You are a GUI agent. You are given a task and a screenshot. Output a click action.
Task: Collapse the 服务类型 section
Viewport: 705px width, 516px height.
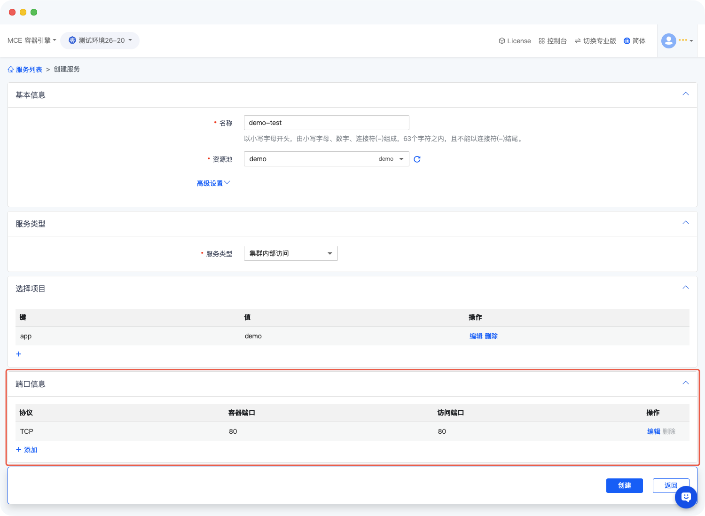coord(685,223)
